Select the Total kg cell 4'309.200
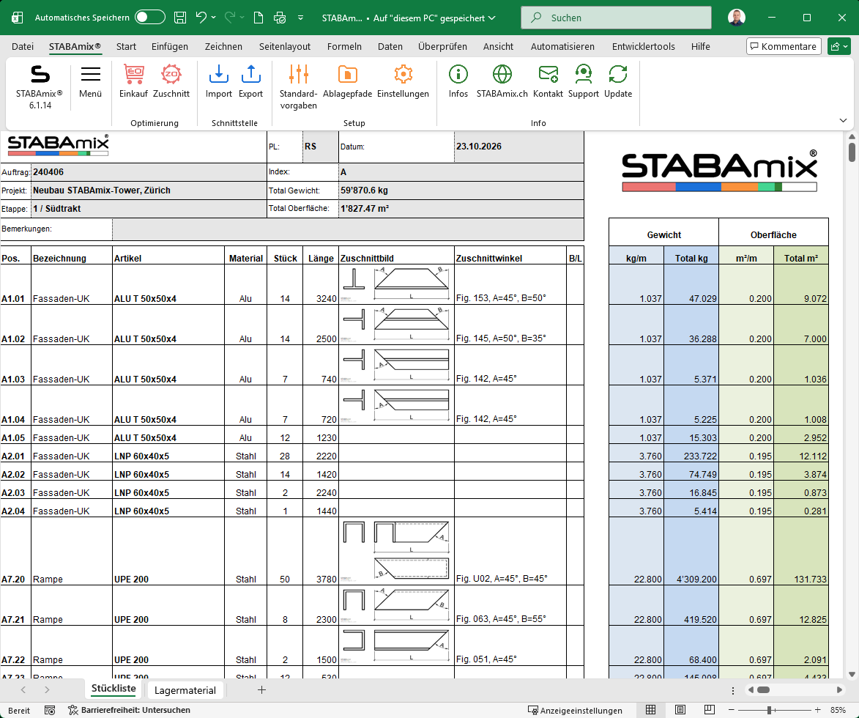This screenshot has height=718, width=859. point(691,552)
